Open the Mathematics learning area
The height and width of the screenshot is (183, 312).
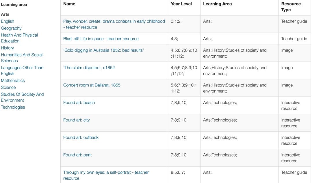coord(13,80)
